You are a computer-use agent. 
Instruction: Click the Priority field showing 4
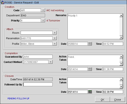[x=31, y=20]
